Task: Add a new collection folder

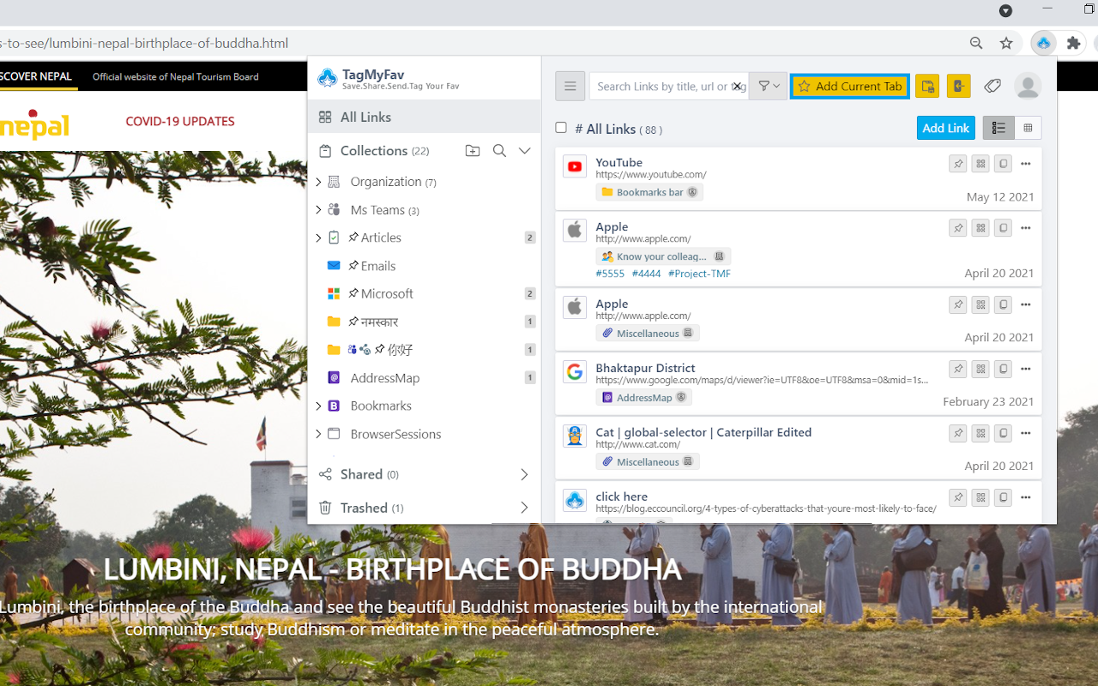Action: (473, 151)
